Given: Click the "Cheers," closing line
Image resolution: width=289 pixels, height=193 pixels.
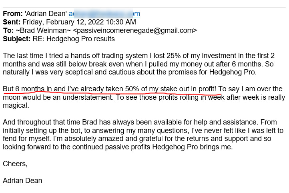Looking at the screenshot, I should tap(15, 164).
